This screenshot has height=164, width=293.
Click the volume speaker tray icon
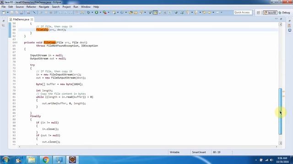click(271, 160)
